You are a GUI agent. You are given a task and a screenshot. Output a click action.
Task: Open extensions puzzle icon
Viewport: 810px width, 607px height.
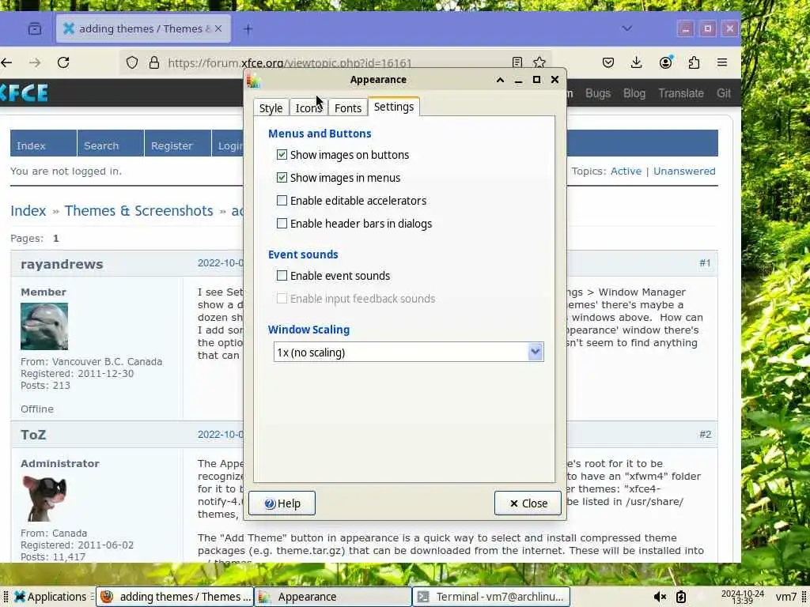point(694,62)
